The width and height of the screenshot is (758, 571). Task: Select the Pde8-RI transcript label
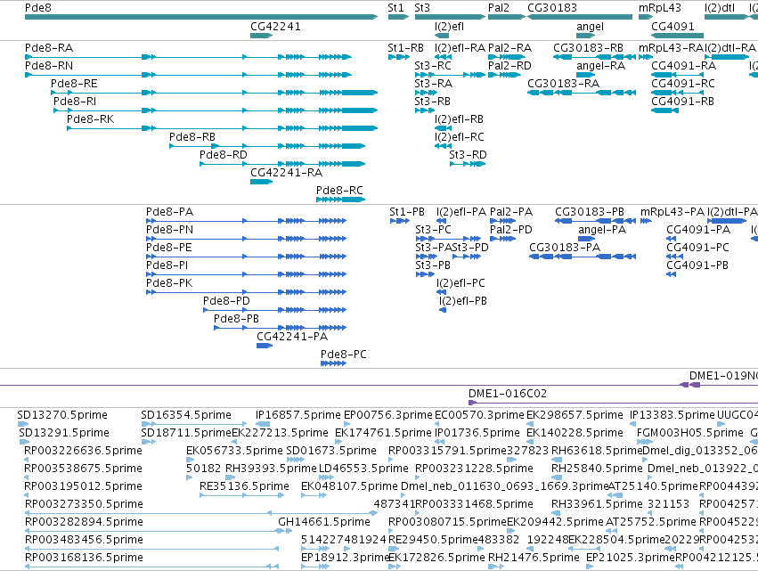click(75, 102)
